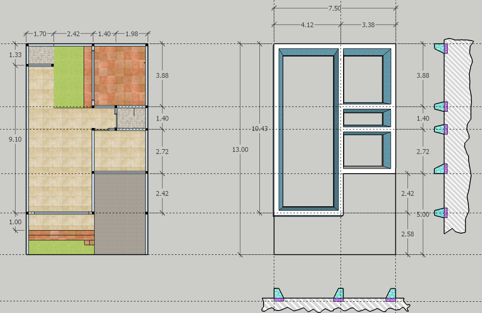This screenshot has height=313, width=482.
Task: Click the 1.98 dimension label
Action: 131,34
